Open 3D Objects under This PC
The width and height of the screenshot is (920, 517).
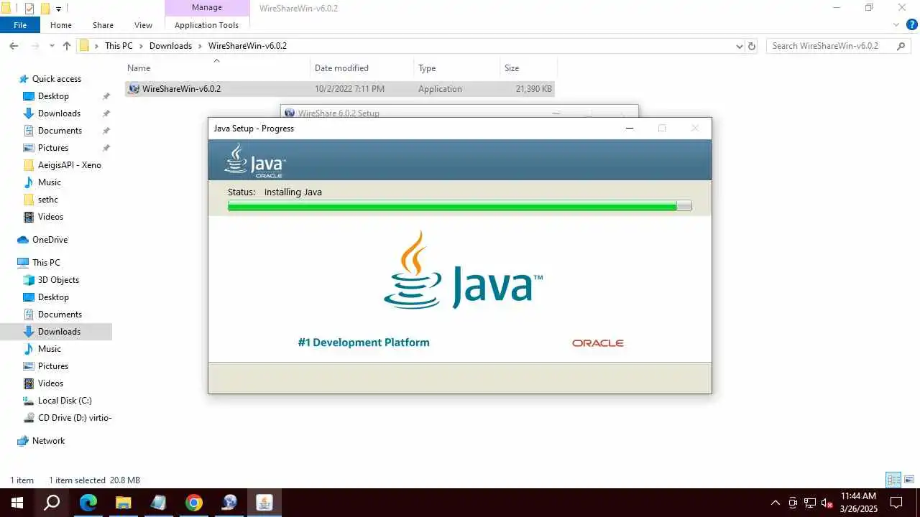(x=58, y=280)
